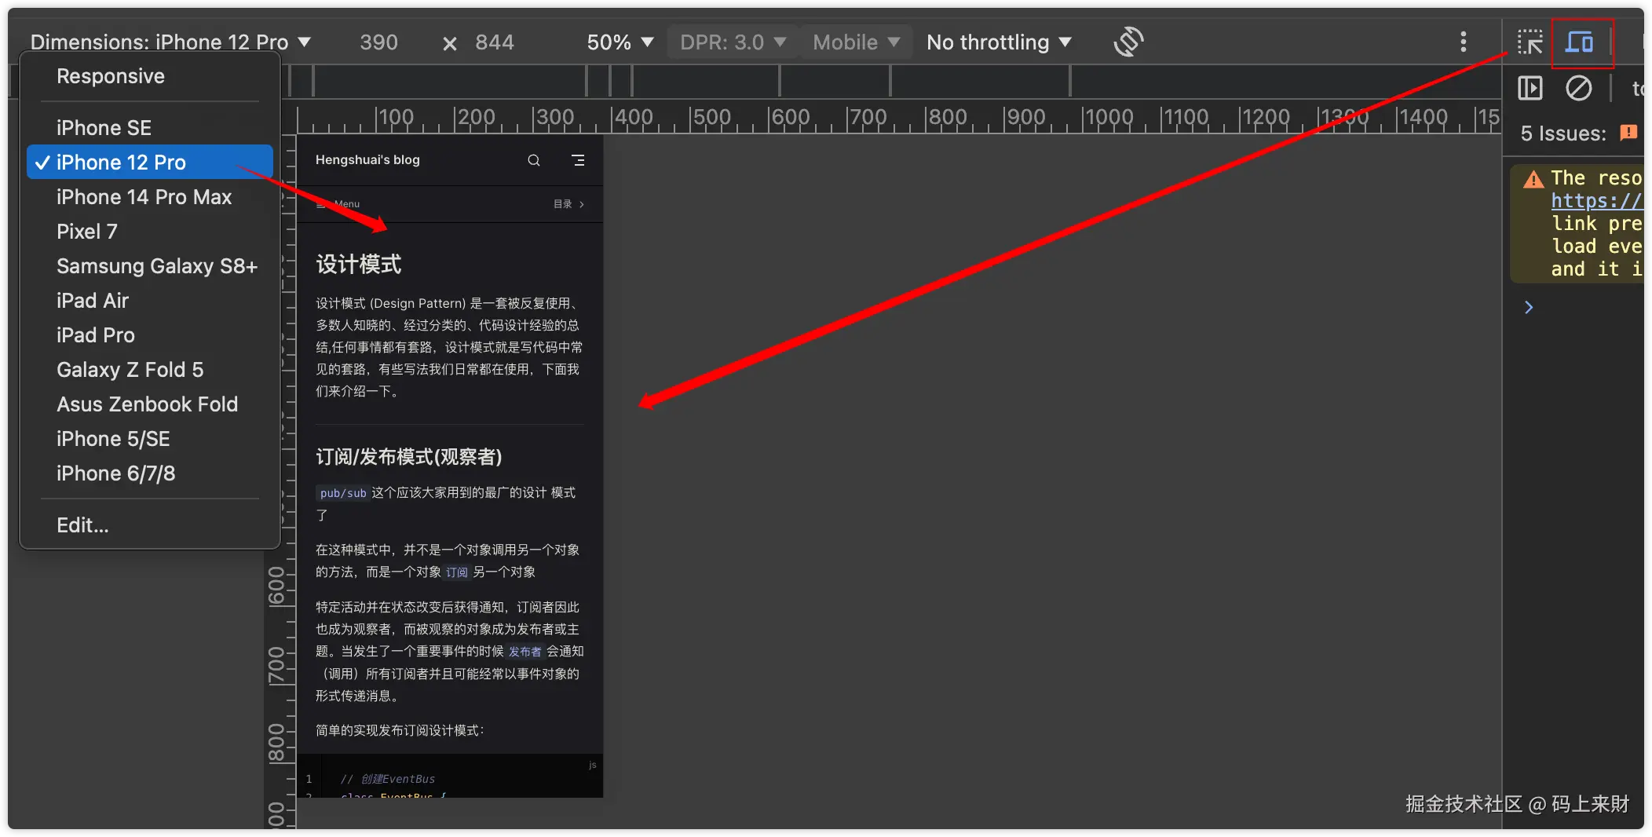Click the 5 Issues label

[1563, 133]
